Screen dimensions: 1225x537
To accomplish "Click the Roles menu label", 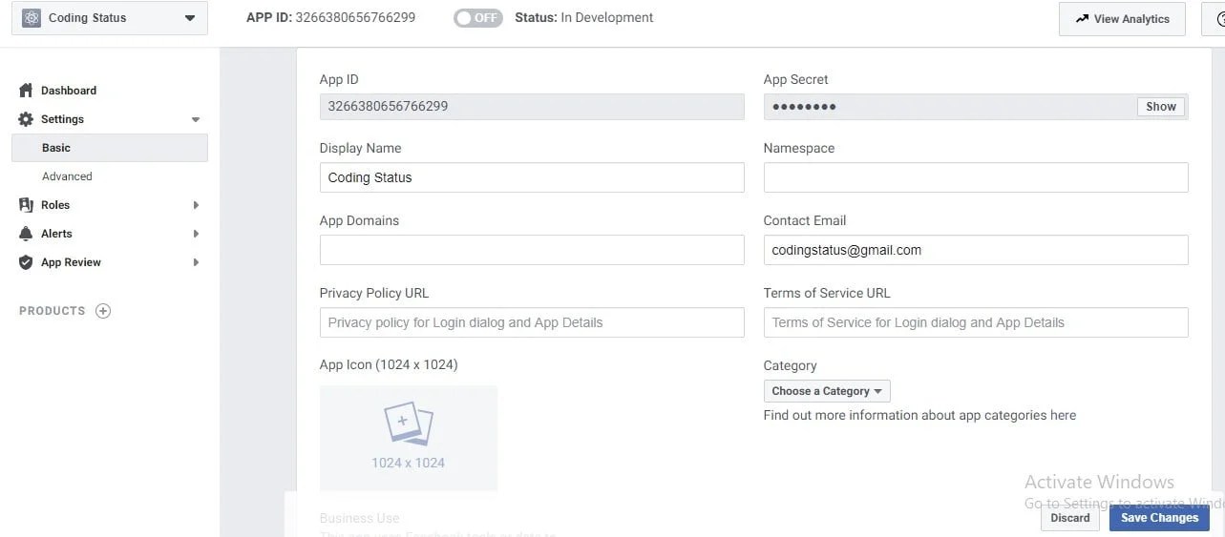I will pos(55,205).
